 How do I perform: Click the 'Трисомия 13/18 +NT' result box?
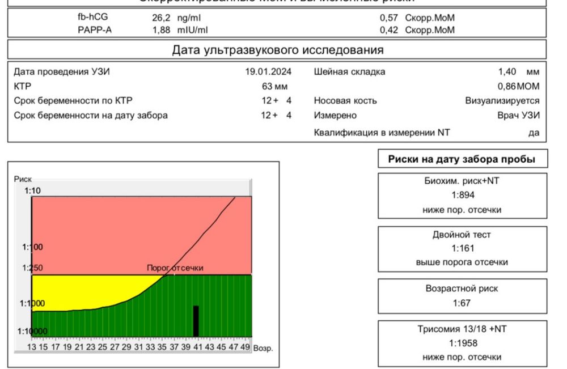(463, 343)
